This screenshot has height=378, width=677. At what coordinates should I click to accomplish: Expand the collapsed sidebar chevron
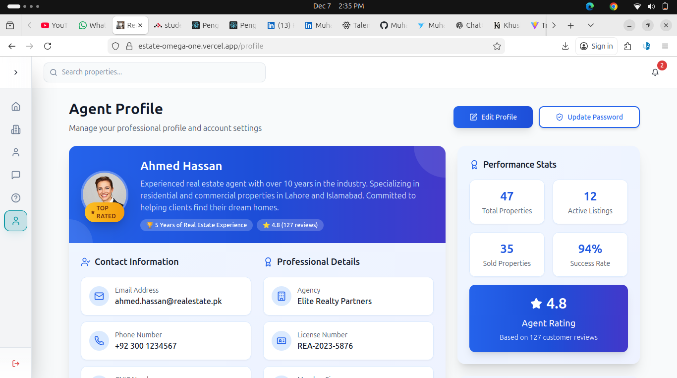16,72
